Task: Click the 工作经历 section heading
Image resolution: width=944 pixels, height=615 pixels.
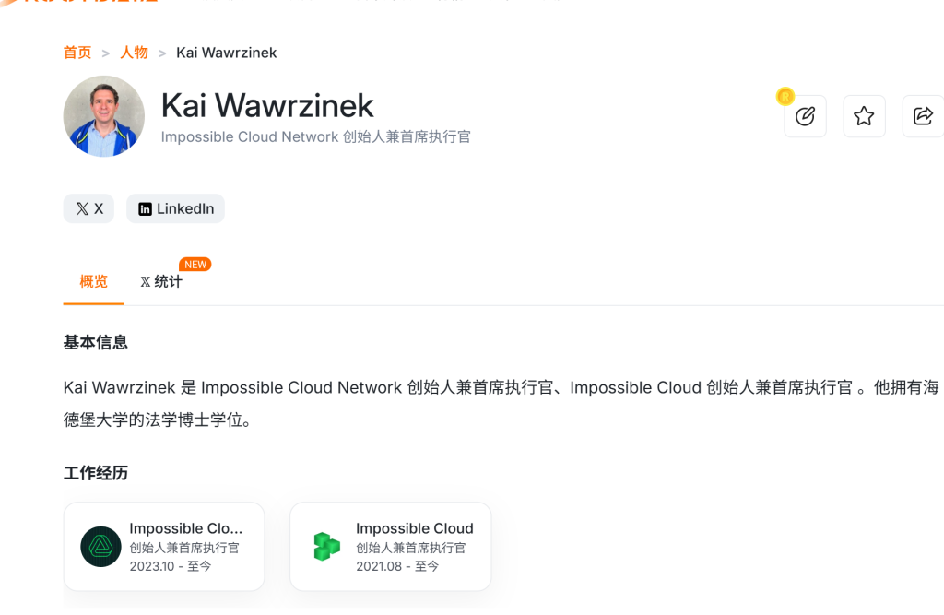Action: point(96,474)
